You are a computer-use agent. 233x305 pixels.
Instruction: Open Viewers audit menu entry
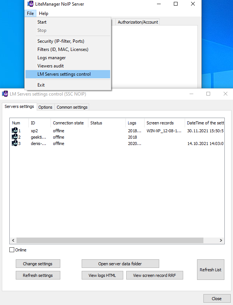pos(68,66)
